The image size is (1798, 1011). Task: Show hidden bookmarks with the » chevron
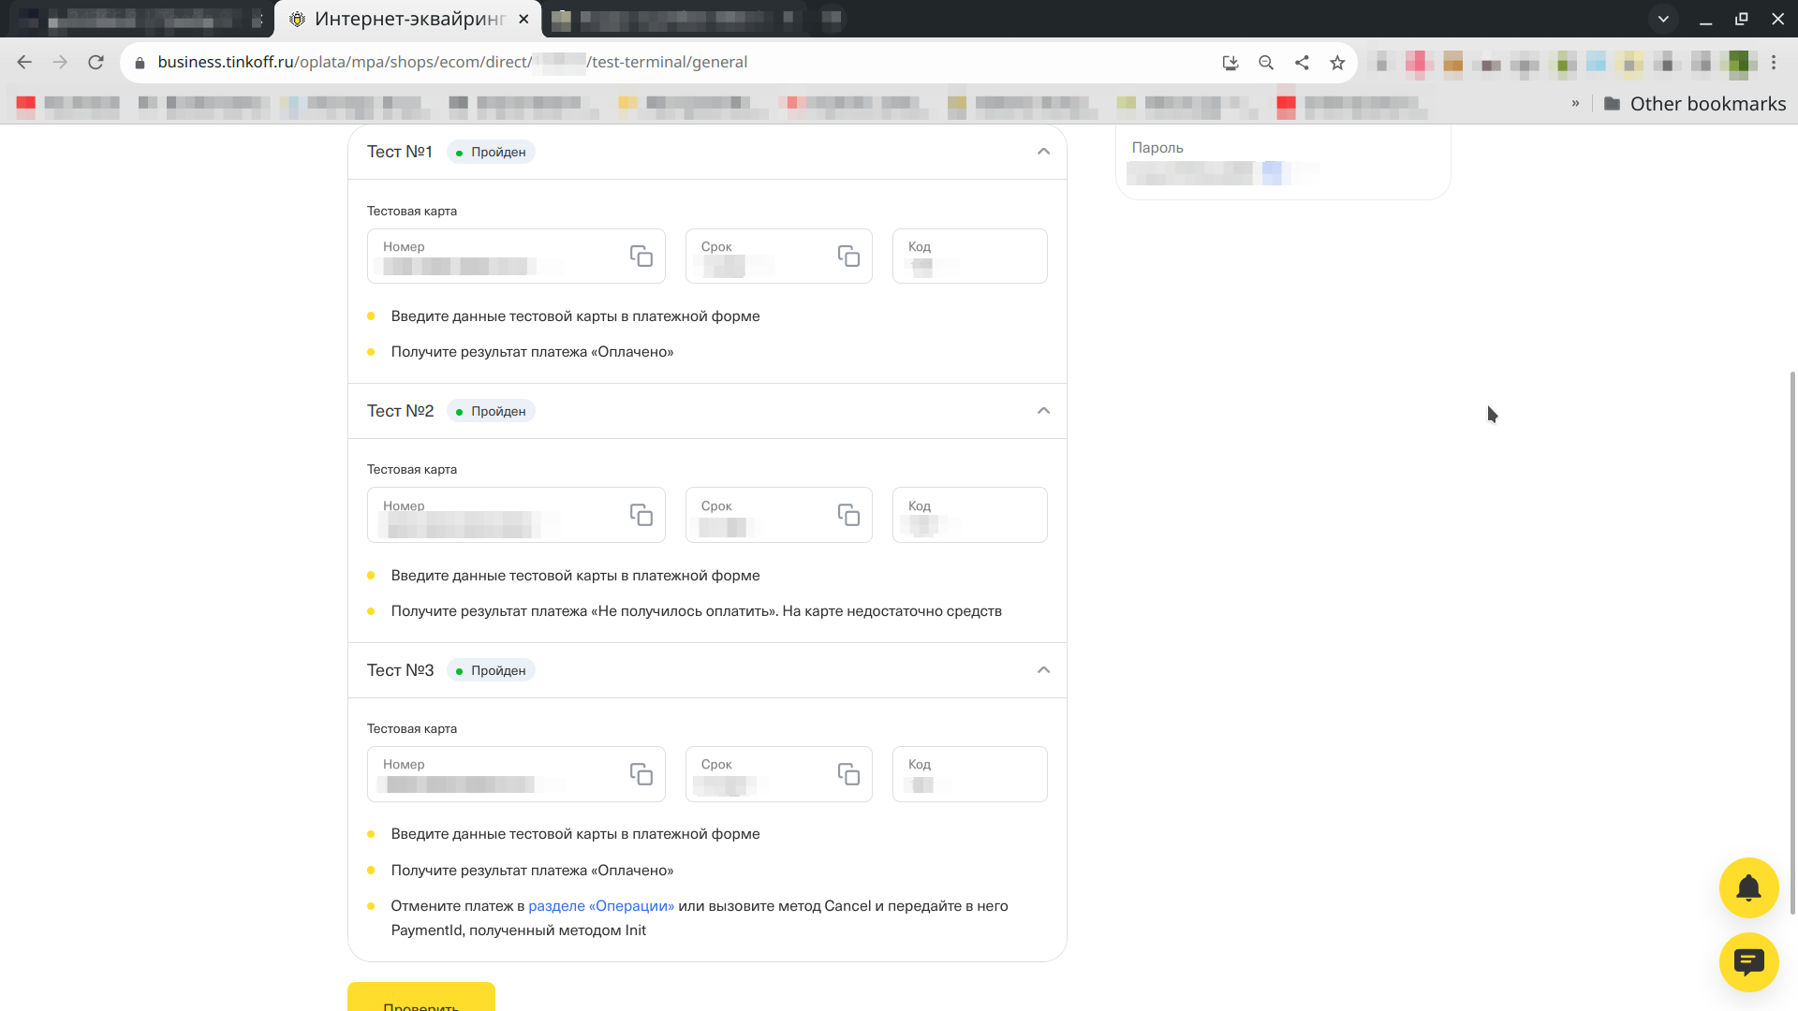1575,104
